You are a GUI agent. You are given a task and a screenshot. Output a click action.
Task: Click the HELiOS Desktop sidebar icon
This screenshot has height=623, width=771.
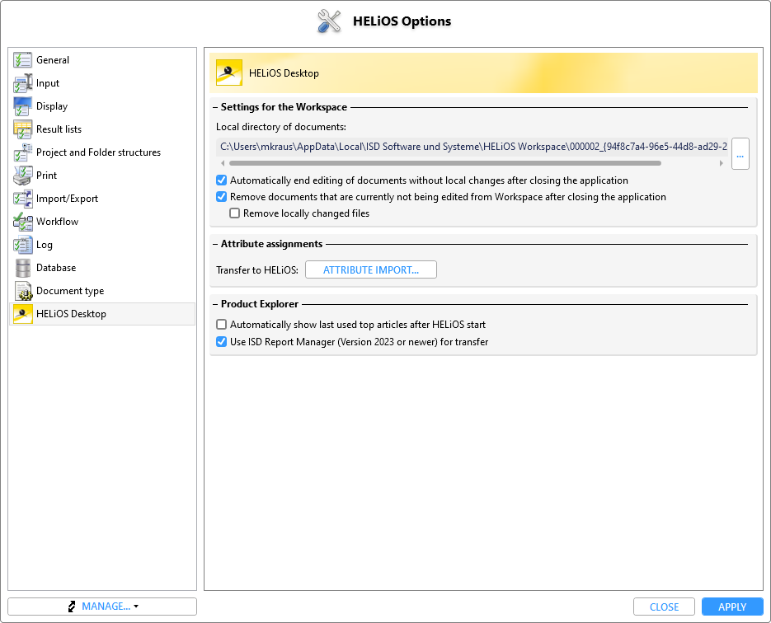click(22, 314)
